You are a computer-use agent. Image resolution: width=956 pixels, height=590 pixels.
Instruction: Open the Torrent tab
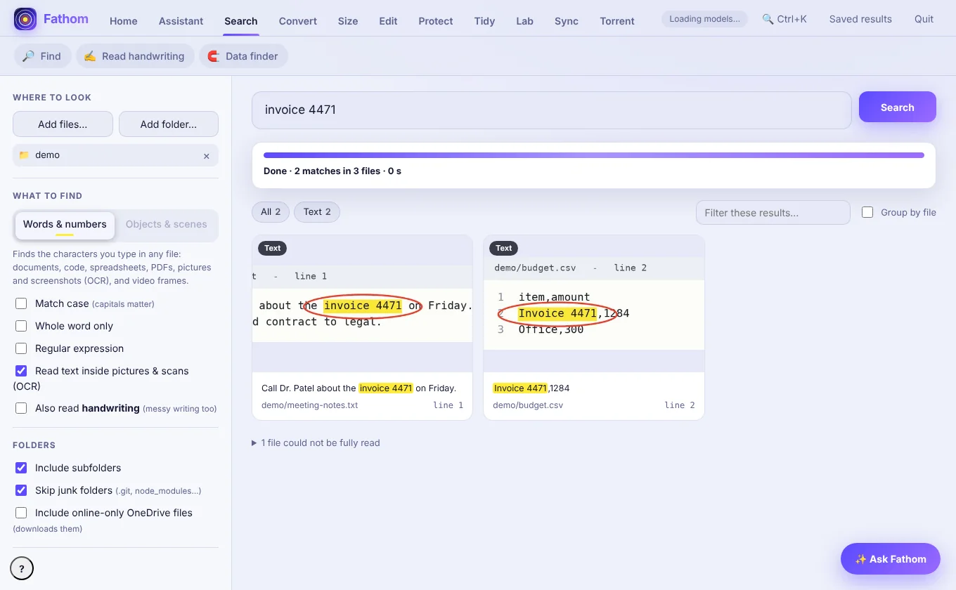tap(617, 21)
